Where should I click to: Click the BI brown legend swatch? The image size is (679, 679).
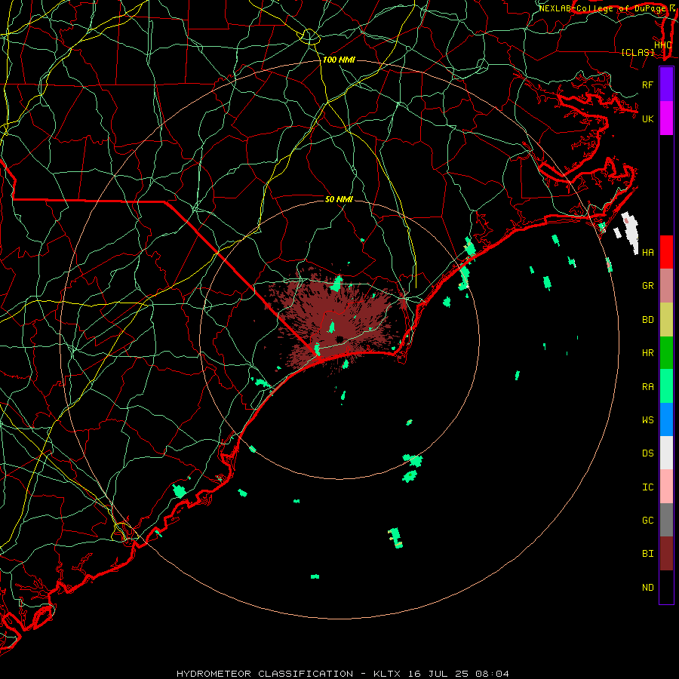tap(666, 554)
